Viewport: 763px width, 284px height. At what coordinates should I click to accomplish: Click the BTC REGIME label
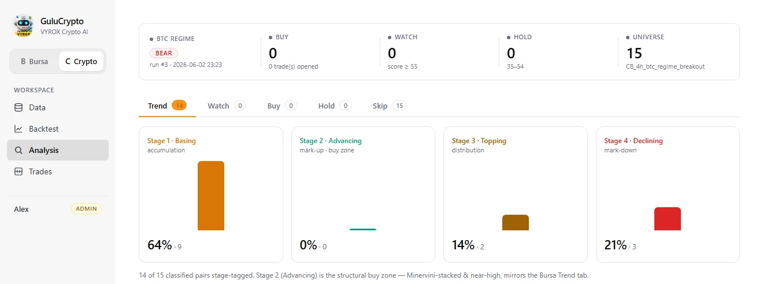point(175,39)
